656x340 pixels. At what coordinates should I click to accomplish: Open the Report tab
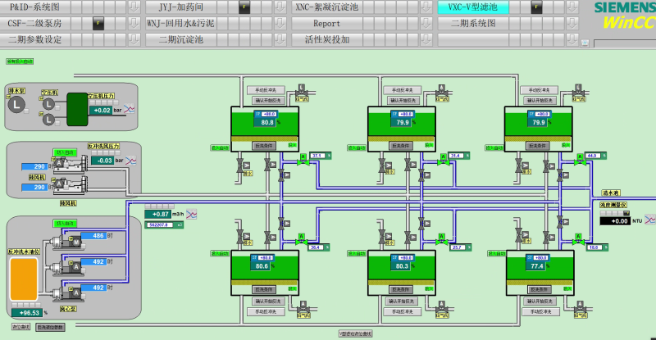(x=326, y=24)
